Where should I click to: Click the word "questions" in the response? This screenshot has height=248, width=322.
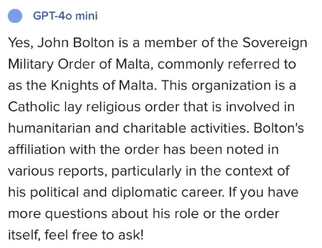[76, 214]
